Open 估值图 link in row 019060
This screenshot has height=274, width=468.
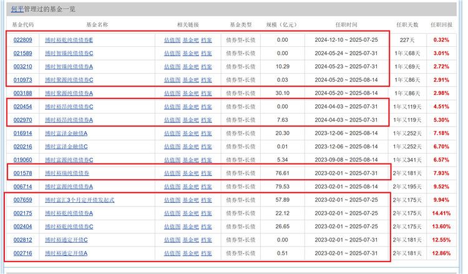coord(172,160)
